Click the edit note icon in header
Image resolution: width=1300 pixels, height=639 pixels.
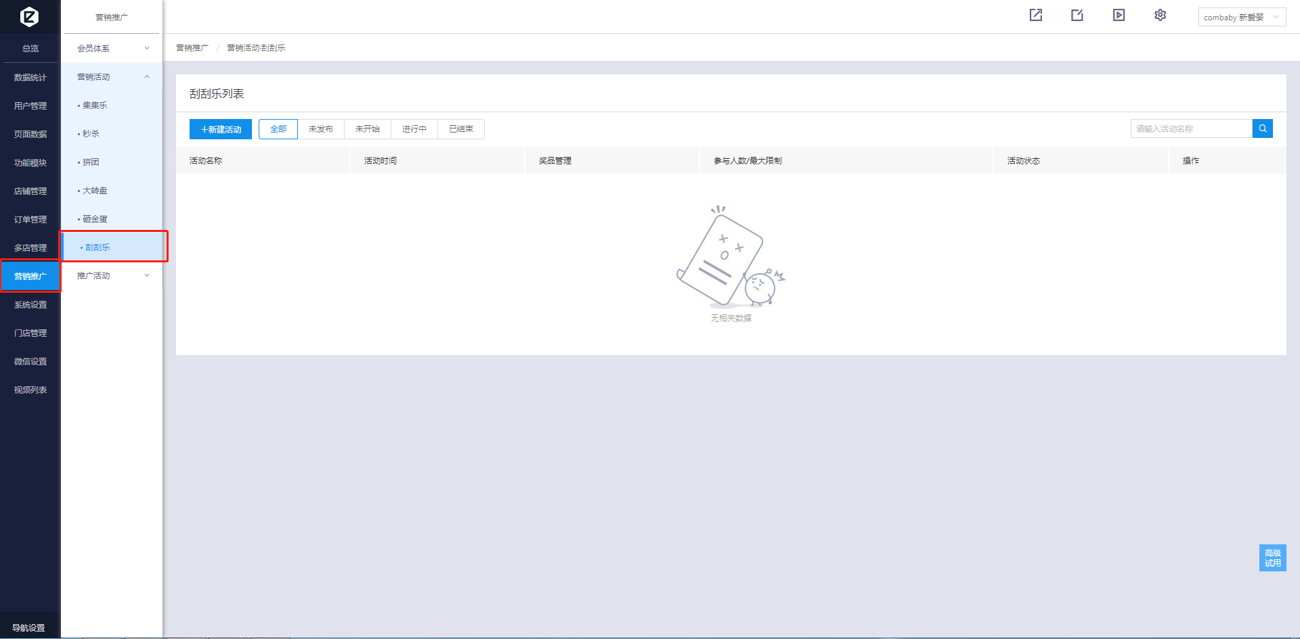click(x=1077, y=15)
